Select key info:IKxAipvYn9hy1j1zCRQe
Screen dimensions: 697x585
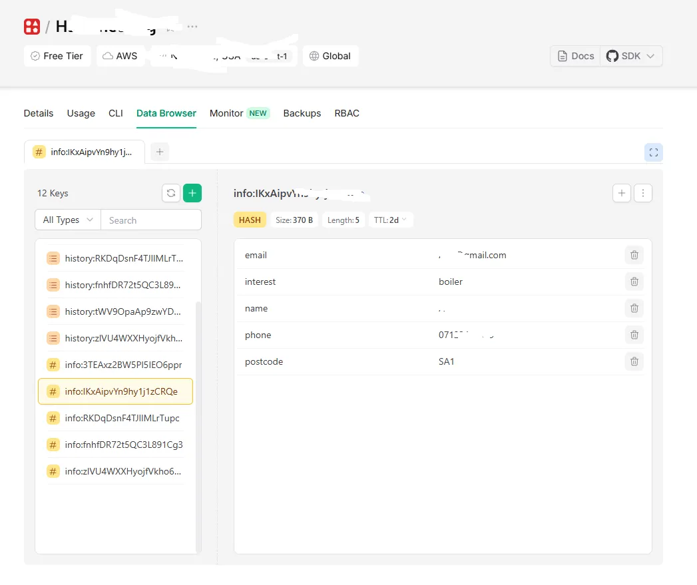[x=116, y=391]
